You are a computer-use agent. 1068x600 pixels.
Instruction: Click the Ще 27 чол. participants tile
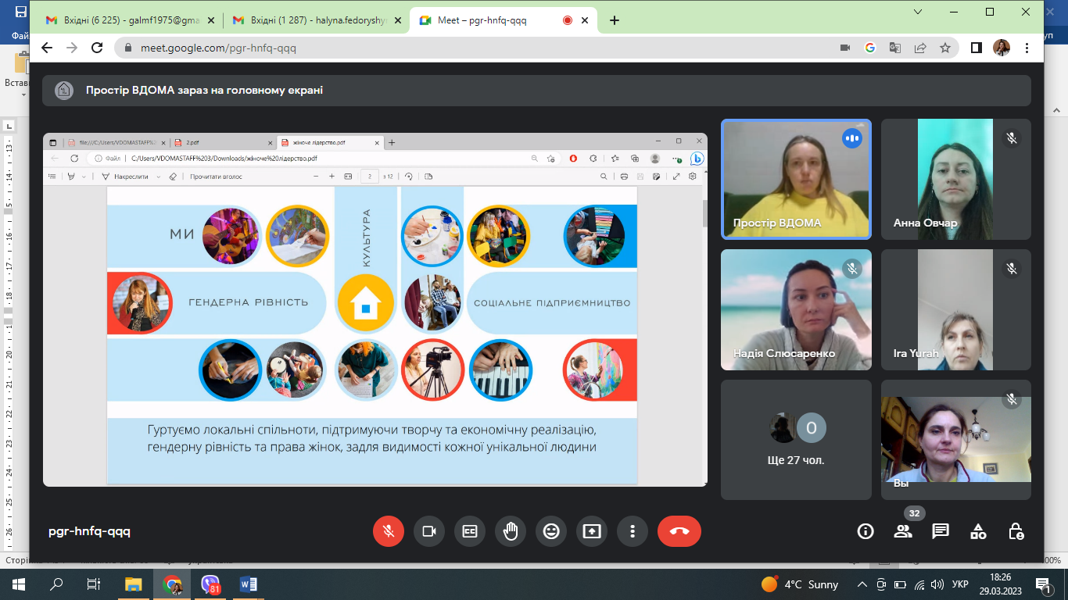796,440
